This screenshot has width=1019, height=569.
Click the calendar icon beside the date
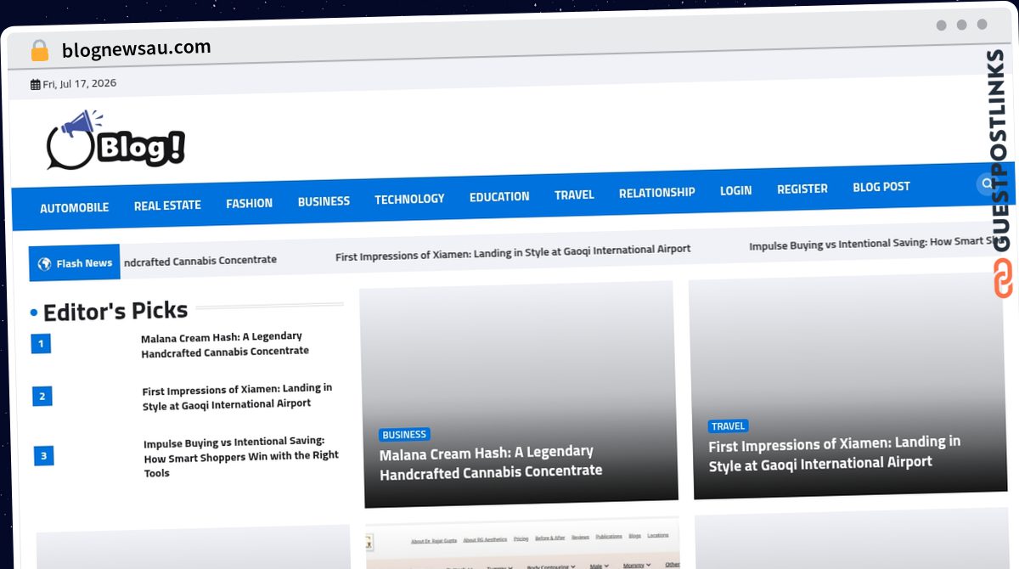(x=35, y=84)
